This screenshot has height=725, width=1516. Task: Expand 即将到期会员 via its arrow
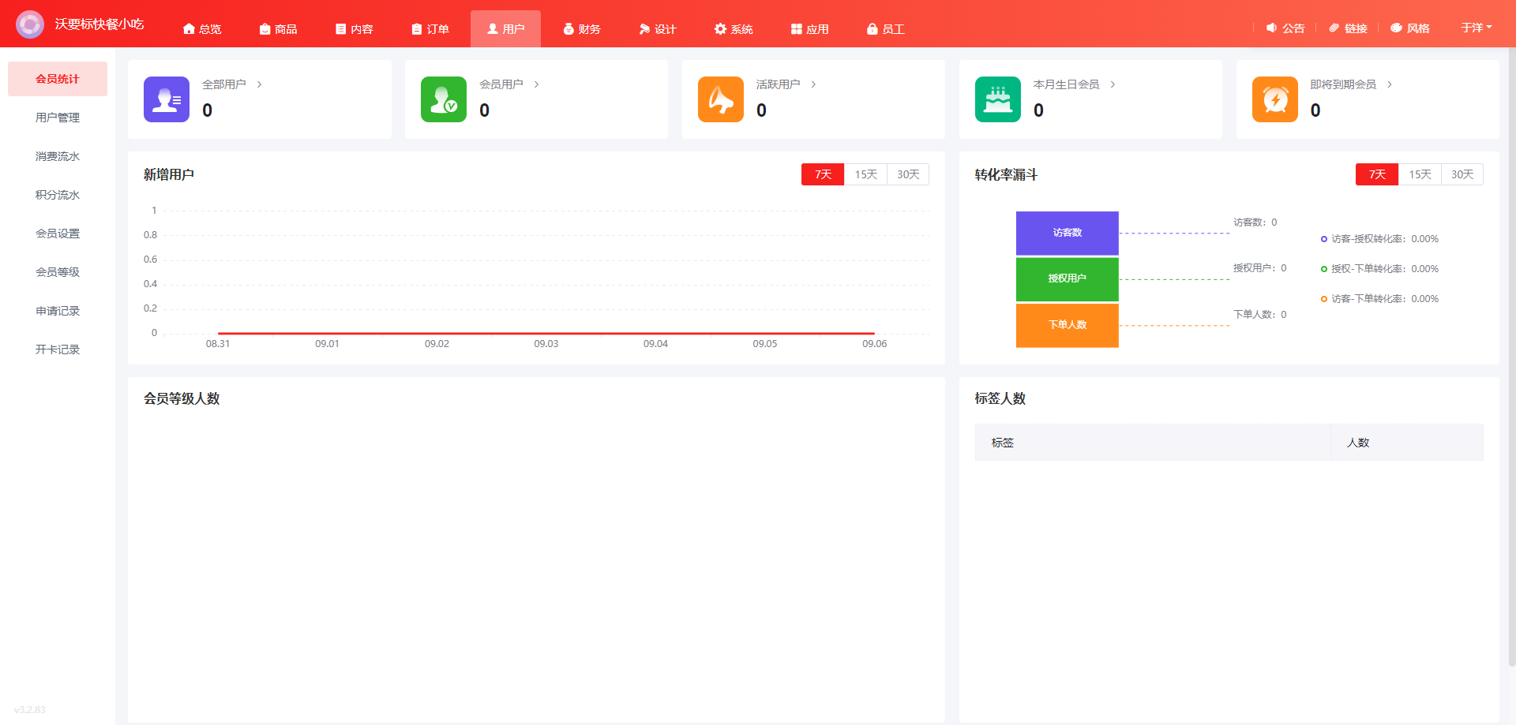point(1390,84)
